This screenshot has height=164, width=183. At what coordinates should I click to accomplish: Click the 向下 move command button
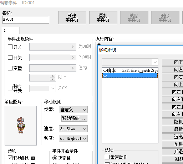(173, 62)
